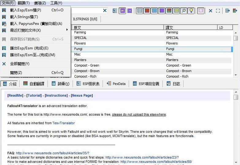Click the blue X toolbar icon
The height and width of the screenshot is (165, 240).
click(x=211, y=11)
